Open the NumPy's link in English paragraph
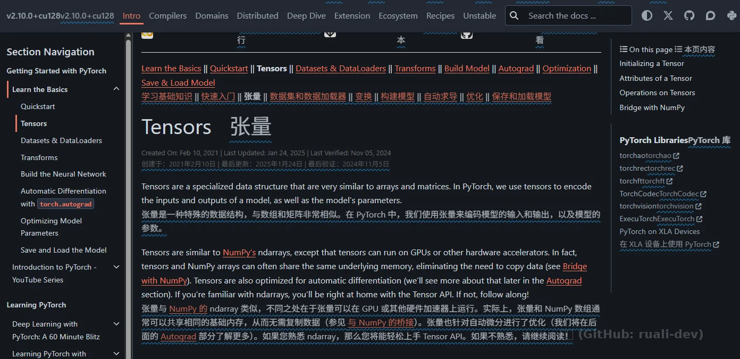740x359 pixels. coord(239,253)
